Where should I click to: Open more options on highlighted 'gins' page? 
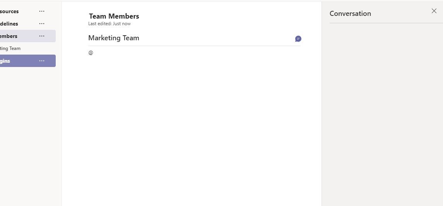click(x=42, y=61)
